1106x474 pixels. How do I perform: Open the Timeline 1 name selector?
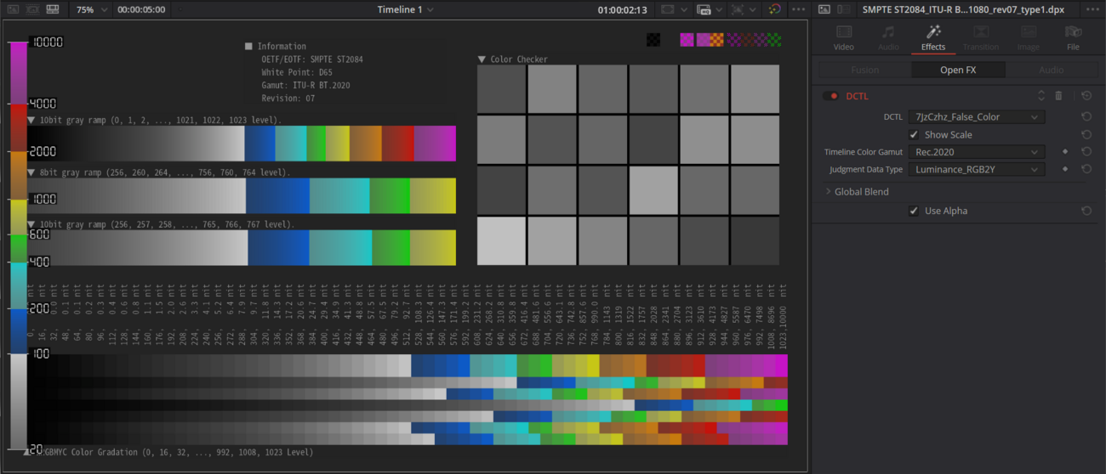[x=405, y=9]
